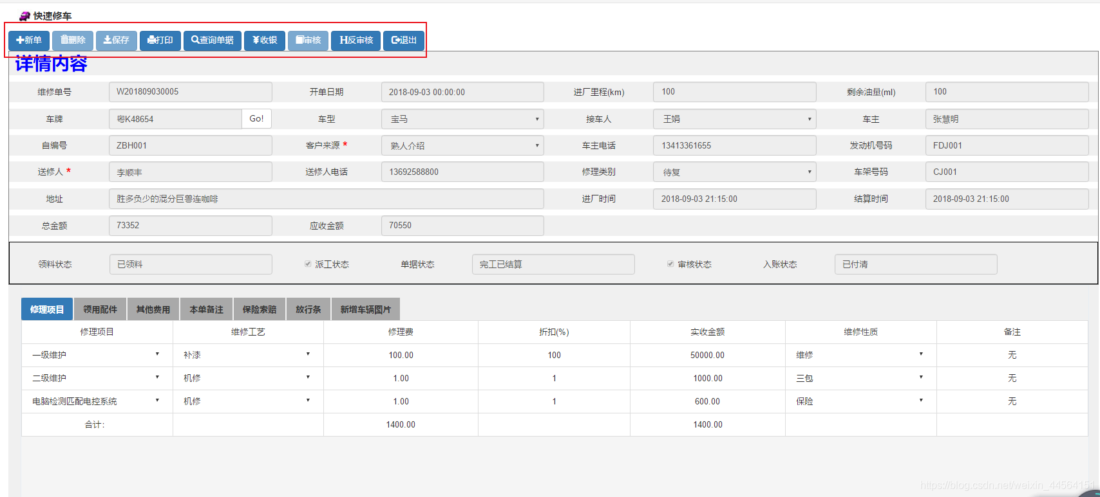Open the 维修 nature dropdown

click(861, 355)
